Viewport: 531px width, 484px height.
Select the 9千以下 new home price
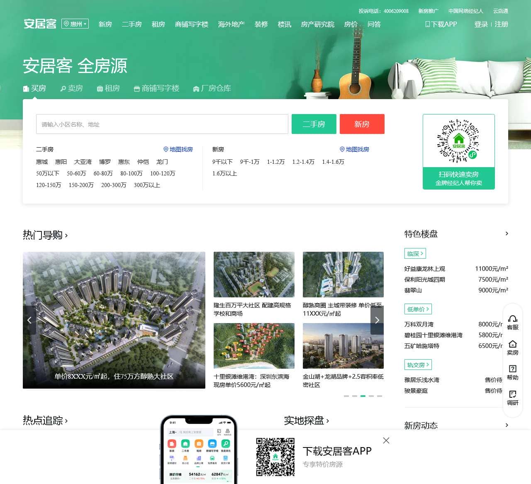[222, 162]
